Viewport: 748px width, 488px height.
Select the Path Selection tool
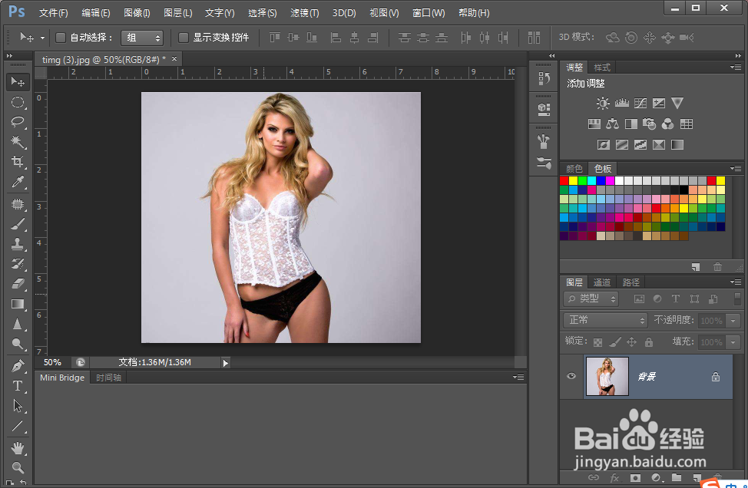(18, 406)
